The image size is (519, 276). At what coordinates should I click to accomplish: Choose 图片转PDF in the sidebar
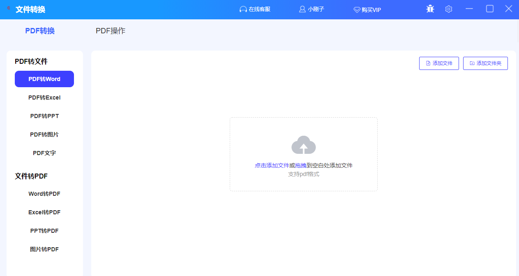point(44,249)
